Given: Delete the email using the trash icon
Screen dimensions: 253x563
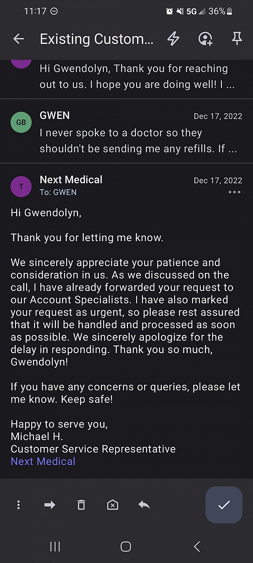Looking at the screenshot, I should click(81, 505).
